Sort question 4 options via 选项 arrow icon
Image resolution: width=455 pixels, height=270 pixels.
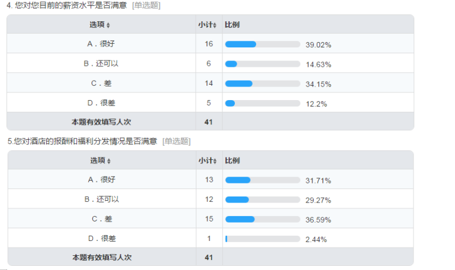108,25
